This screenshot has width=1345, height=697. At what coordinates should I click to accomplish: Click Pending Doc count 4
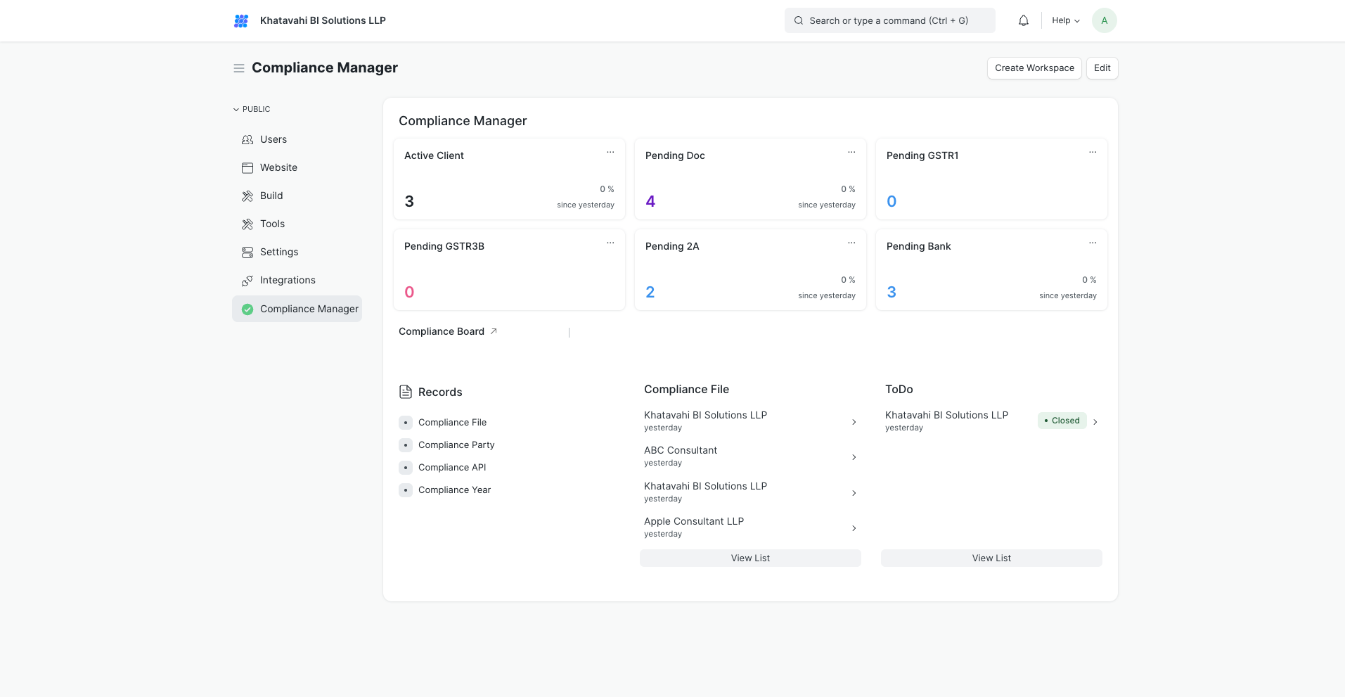(x=650, y=202)
